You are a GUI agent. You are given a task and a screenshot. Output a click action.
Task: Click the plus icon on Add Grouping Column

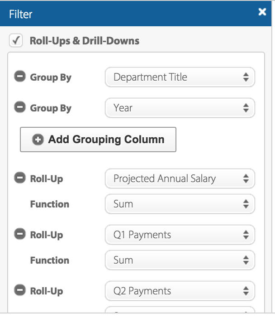(38, 140)
